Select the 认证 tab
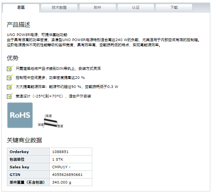Image resolution: width=211 pixels, height=193 pixels. (136, 8)
